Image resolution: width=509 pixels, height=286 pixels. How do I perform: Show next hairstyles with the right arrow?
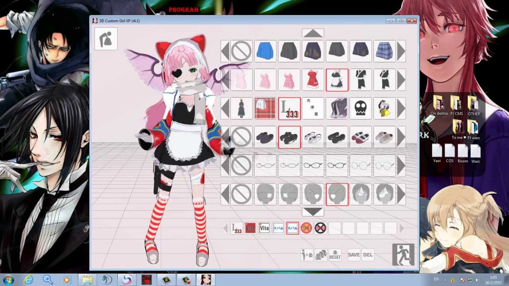[x=401, y=194]
